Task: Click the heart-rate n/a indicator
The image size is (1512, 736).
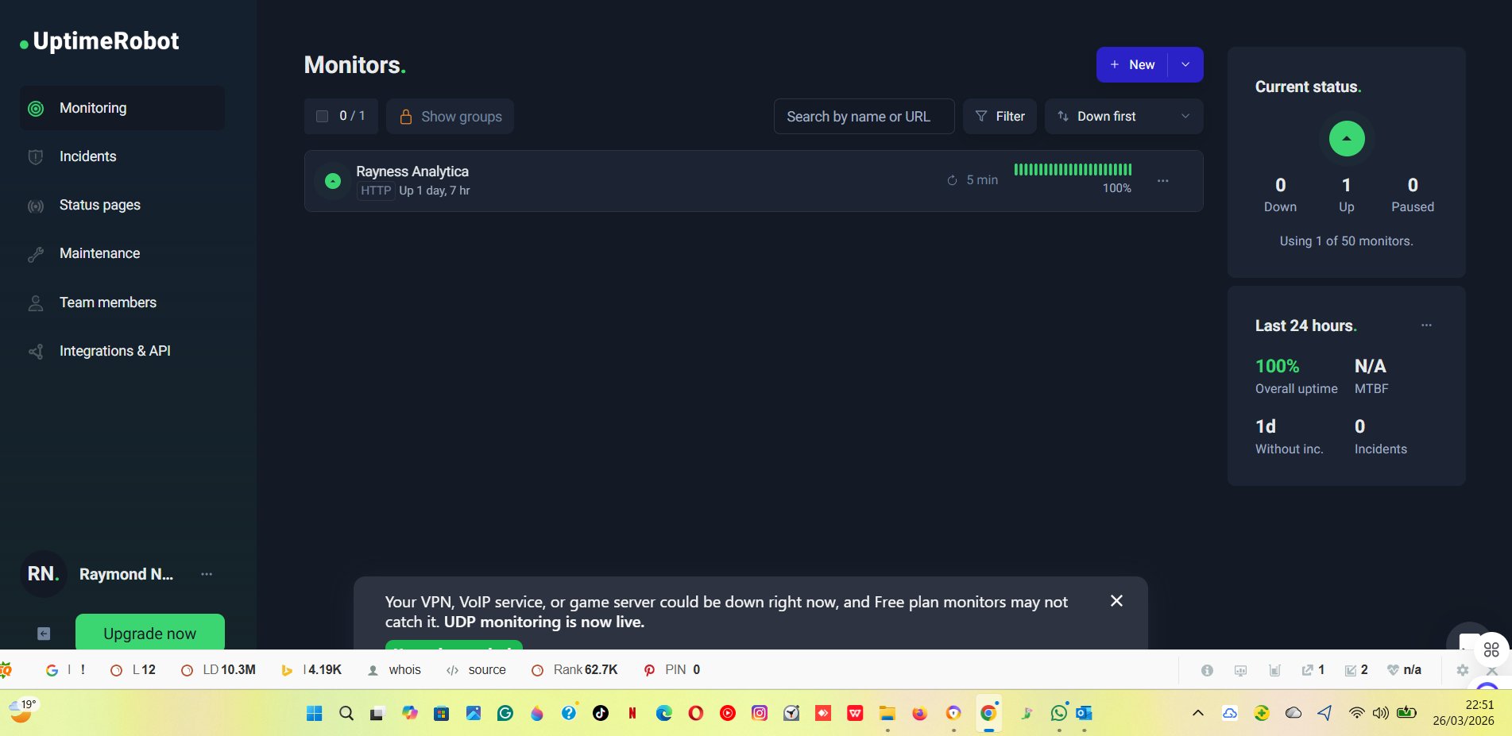Action: pyautogui.click(x=1404, y=670)
